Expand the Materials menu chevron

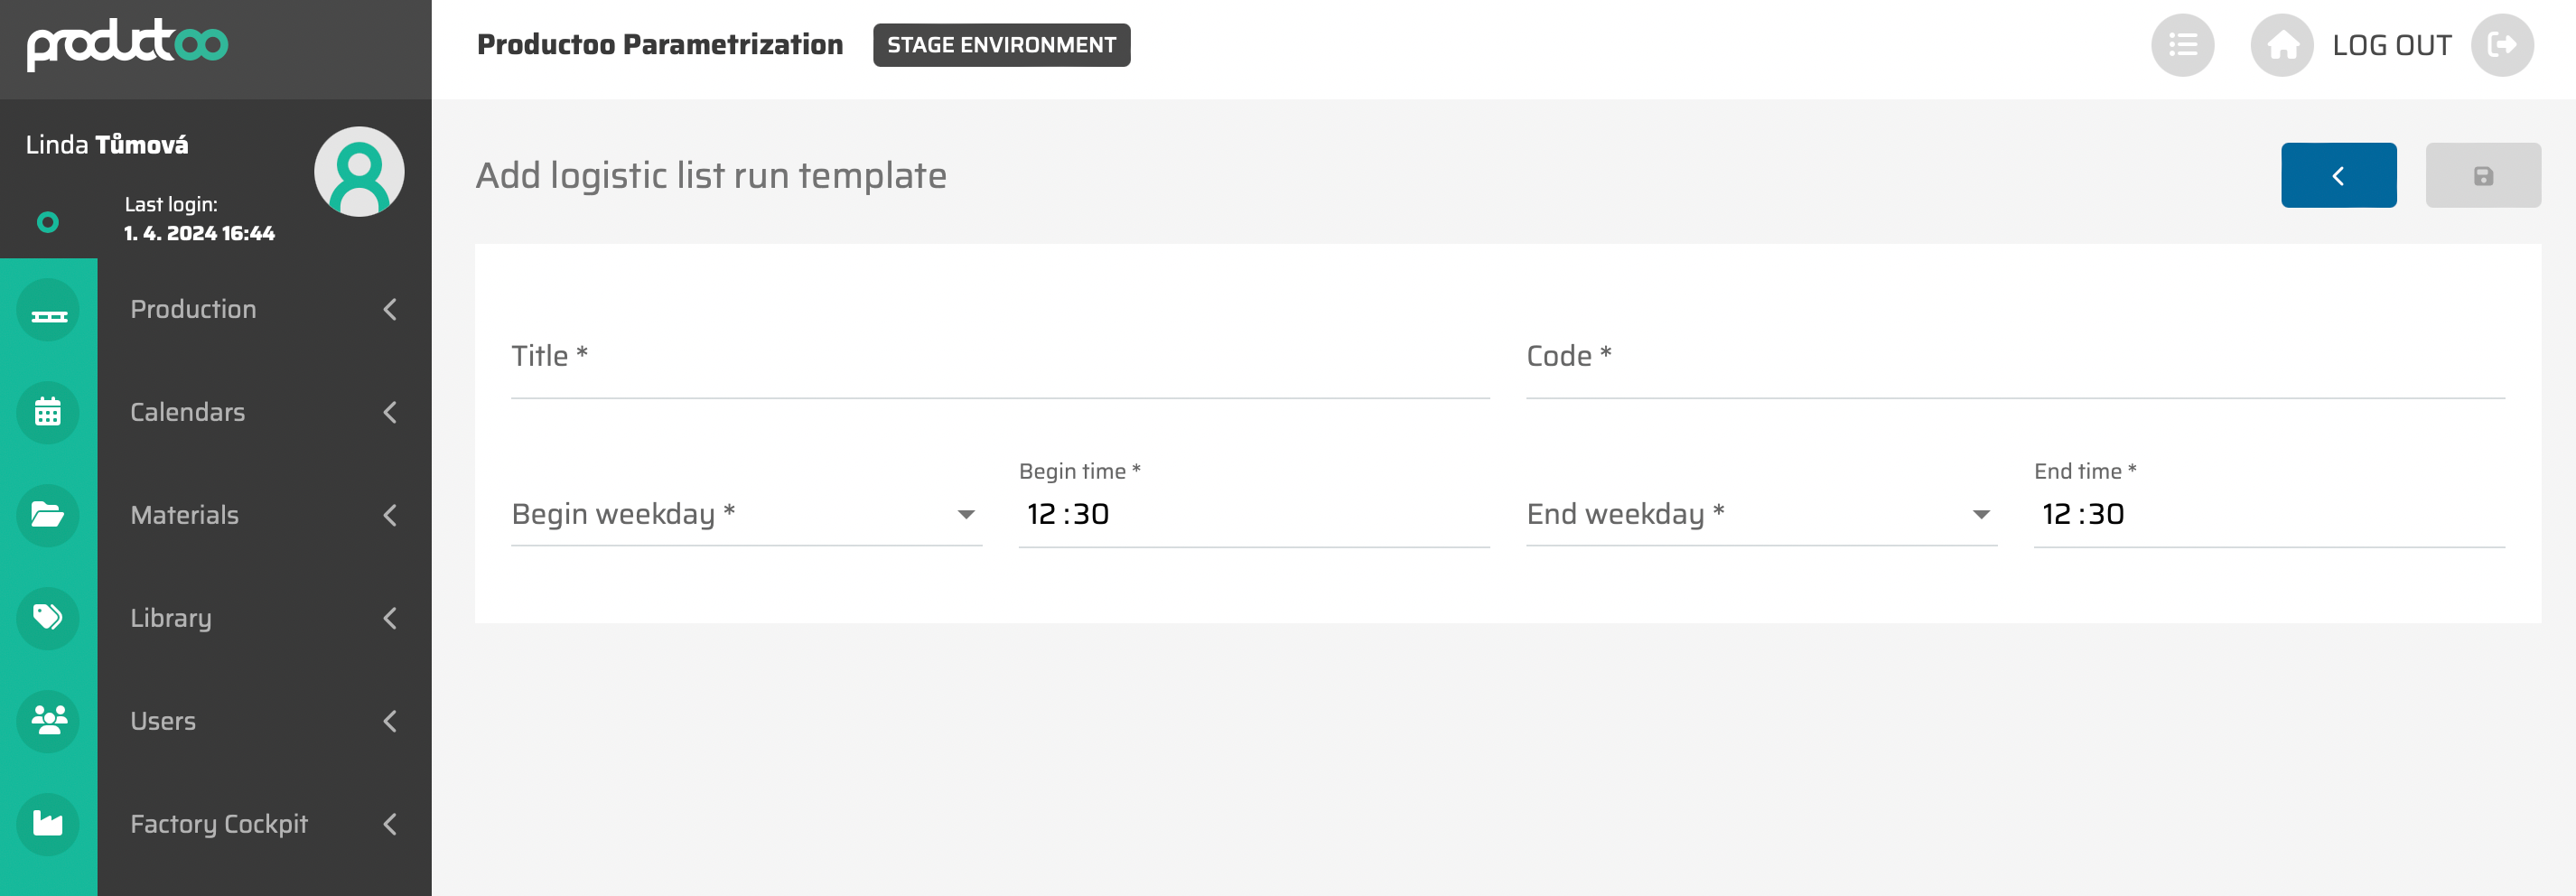pyautogui.click(x=391, y=516)
